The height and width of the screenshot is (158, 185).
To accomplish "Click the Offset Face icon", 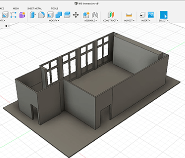I will [67, 15].
